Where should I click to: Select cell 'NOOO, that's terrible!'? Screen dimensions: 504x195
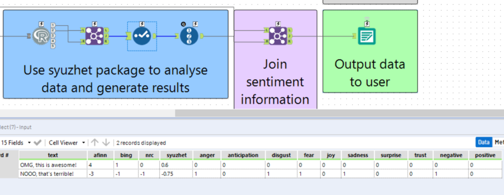click(53, 174)
